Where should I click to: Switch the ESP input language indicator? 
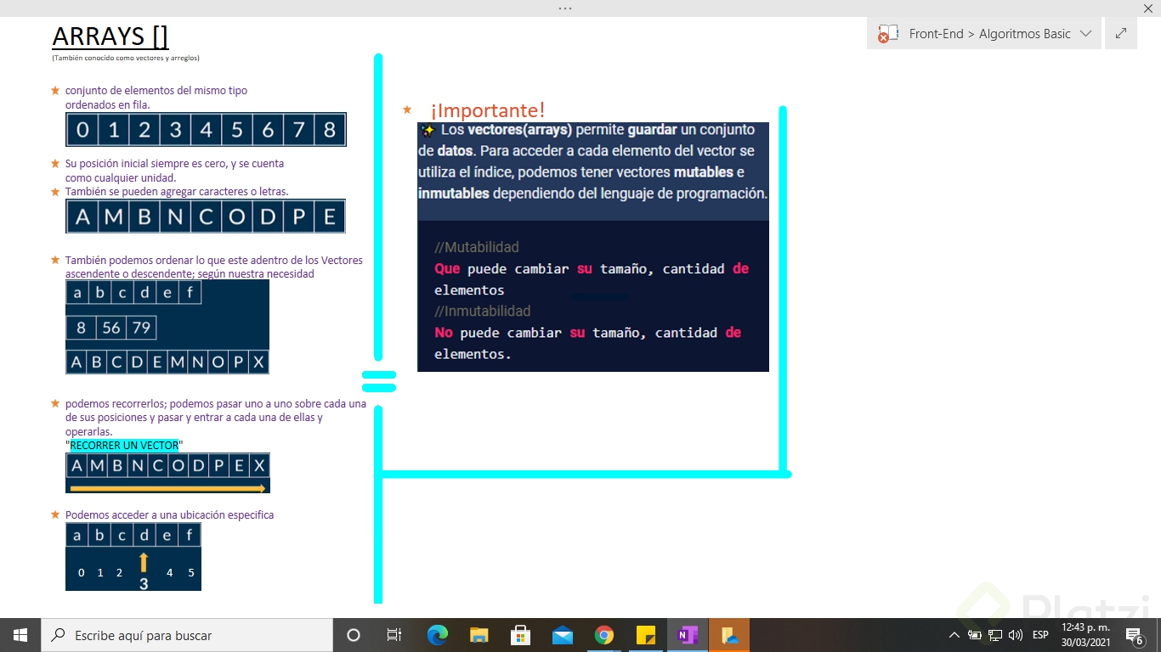click(1040, 635)
